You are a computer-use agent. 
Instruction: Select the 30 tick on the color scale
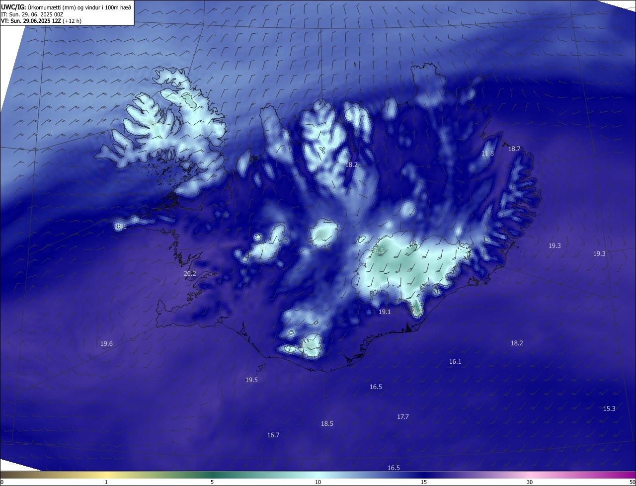click(x=530, y=482)
